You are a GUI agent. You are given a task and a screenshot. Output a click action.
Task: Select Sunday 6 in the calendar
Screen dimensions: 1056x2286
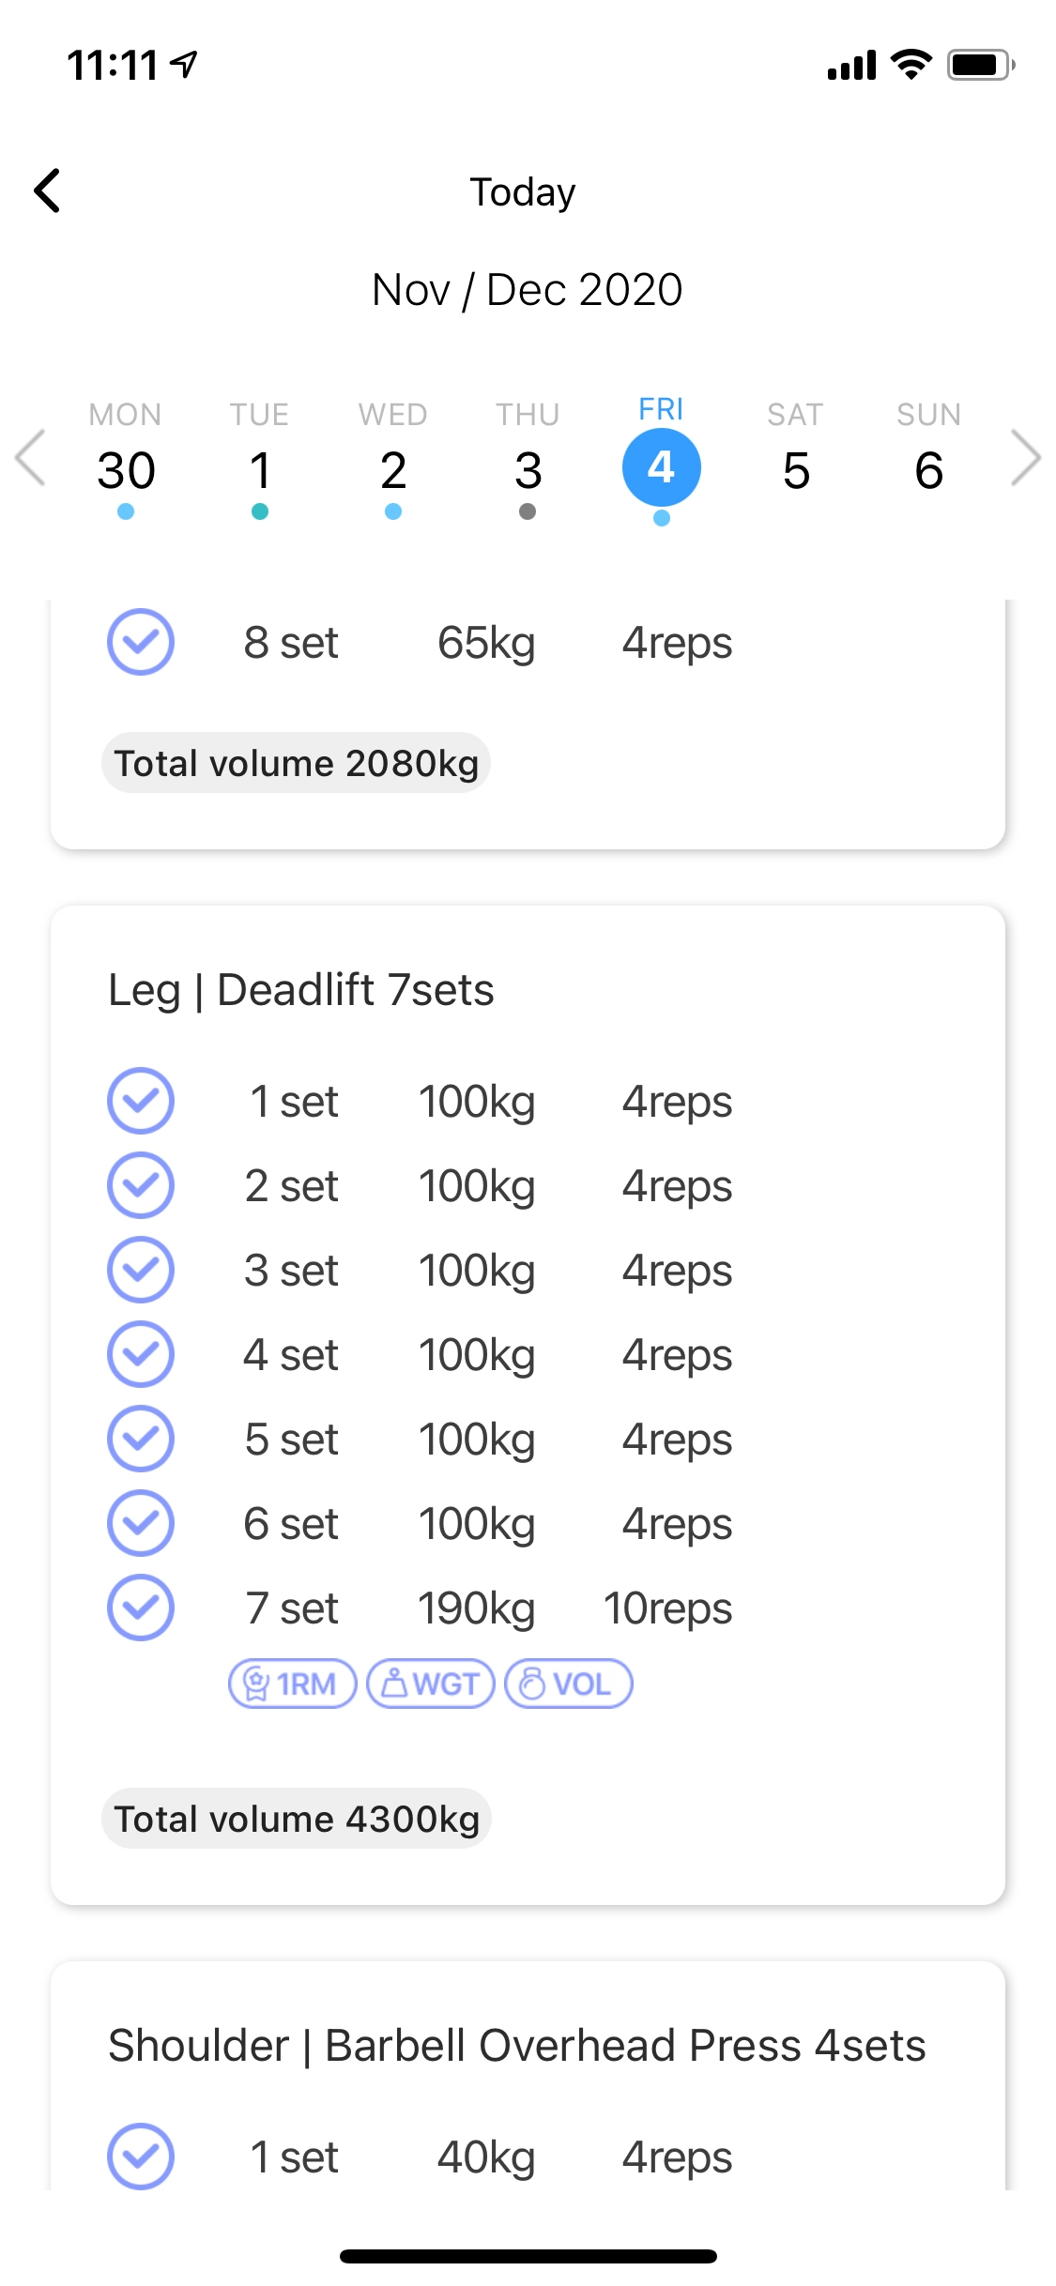pos(928,469)
